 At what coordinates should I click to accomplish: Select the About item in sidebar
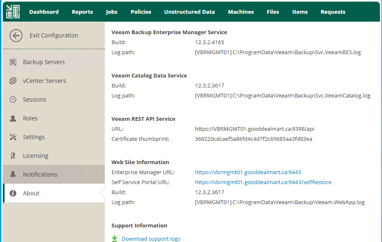[x=31, y=193]
